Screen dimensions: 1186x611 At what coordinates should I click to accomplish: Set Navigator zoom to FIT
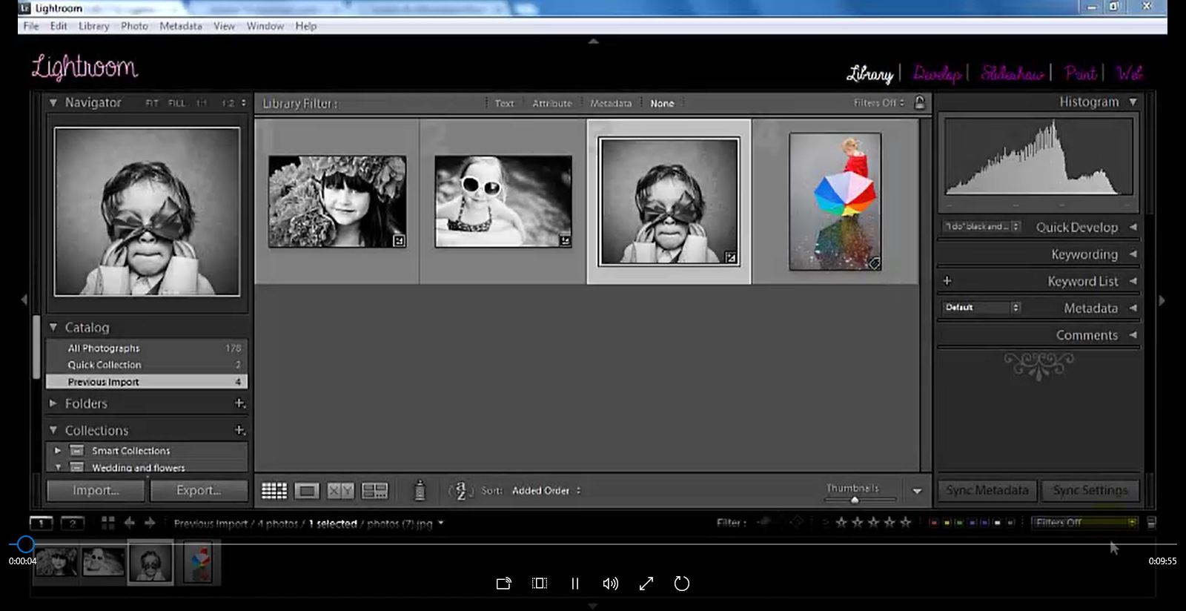click(152, 103)
